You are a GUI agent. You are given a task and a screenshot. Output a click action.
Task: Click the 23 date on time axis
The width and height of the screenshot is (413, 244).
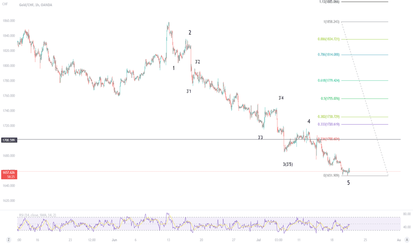tap(70, 240)
